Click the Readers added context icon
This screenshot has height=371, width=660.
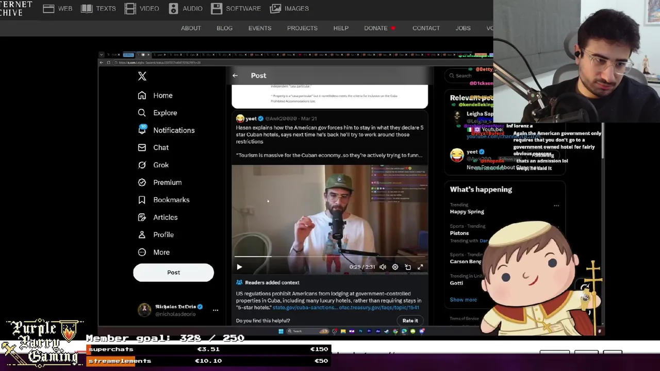point(239,282)
